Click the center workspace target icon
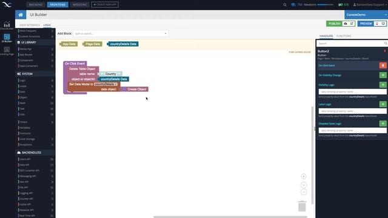388x218 pixels. pyautogui.click(x=304, y=176)
